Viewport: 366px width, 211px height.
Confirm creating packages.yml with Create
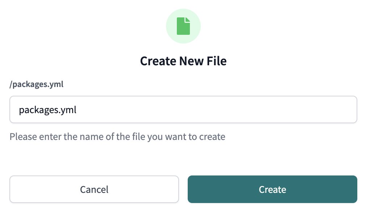tap(272, 189)
